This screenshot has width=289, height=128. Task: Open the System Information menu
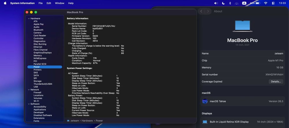click(22, 3)
